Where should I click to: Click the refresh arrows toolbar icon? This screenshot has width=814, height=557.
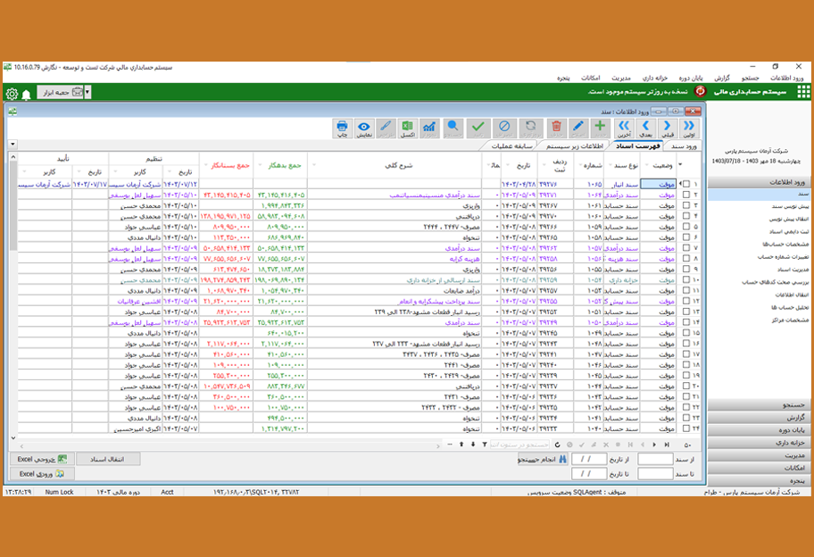pyautogui.click(x=530, y=129)
